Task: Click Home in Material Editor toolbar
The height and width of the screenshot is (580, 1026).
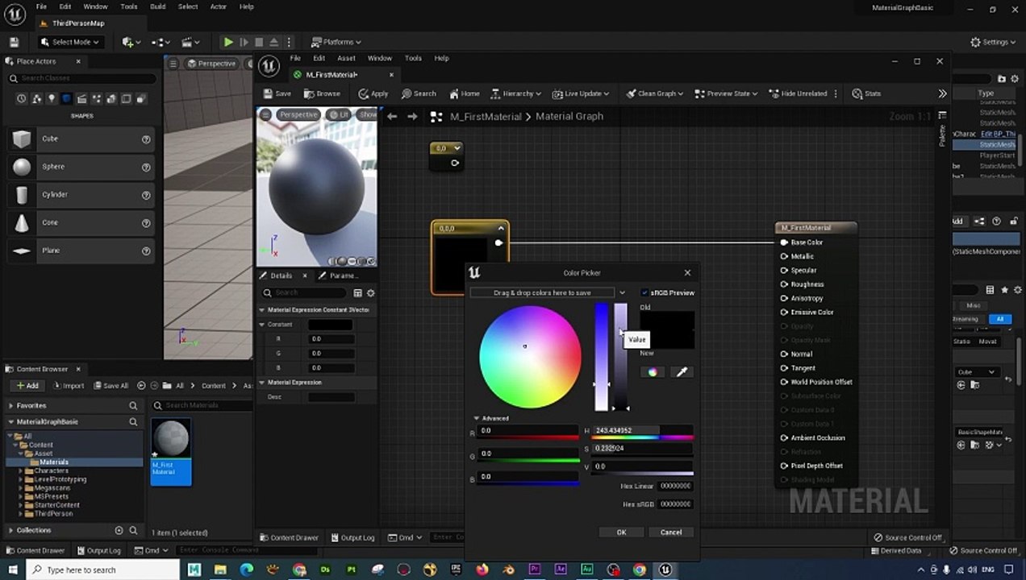Action: click(x=465, y=93)
